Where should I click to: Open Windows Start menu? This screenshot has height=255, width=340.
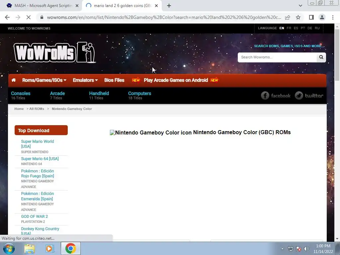click(x=9, y=248)
